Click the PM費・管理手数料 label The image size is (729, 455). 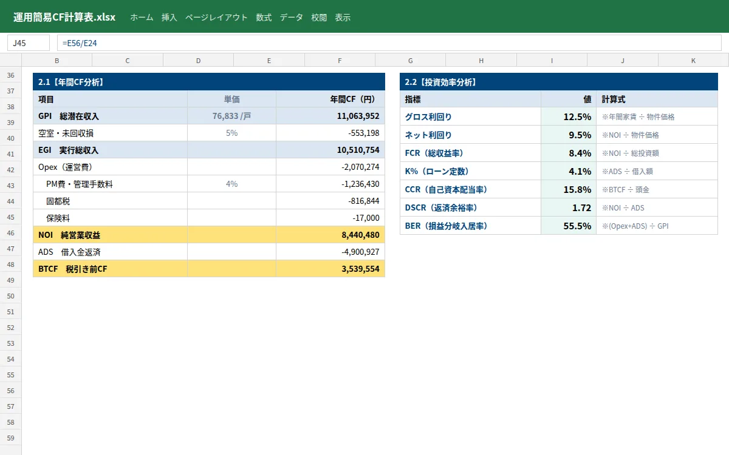click(110, 184)
